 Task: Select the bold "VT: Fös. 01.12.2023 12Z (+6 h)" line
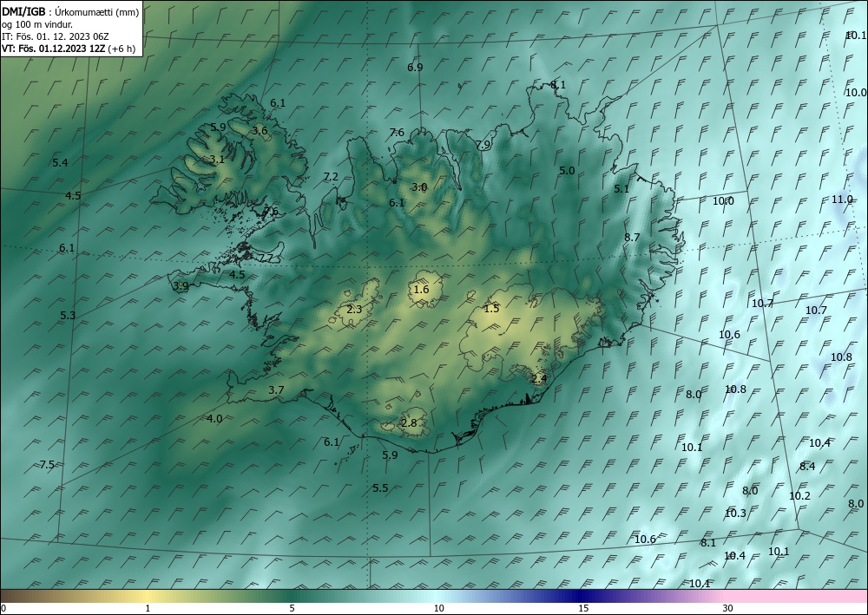pyautogui.click(x=68, y=48)
